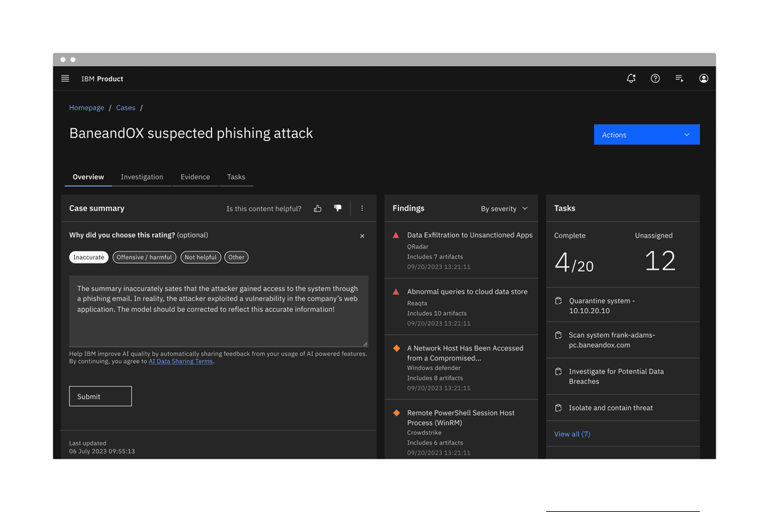This screenshot has width=769, height=512.
Task: Select the Not helpful feedback tag
Action: pos(200,257)
